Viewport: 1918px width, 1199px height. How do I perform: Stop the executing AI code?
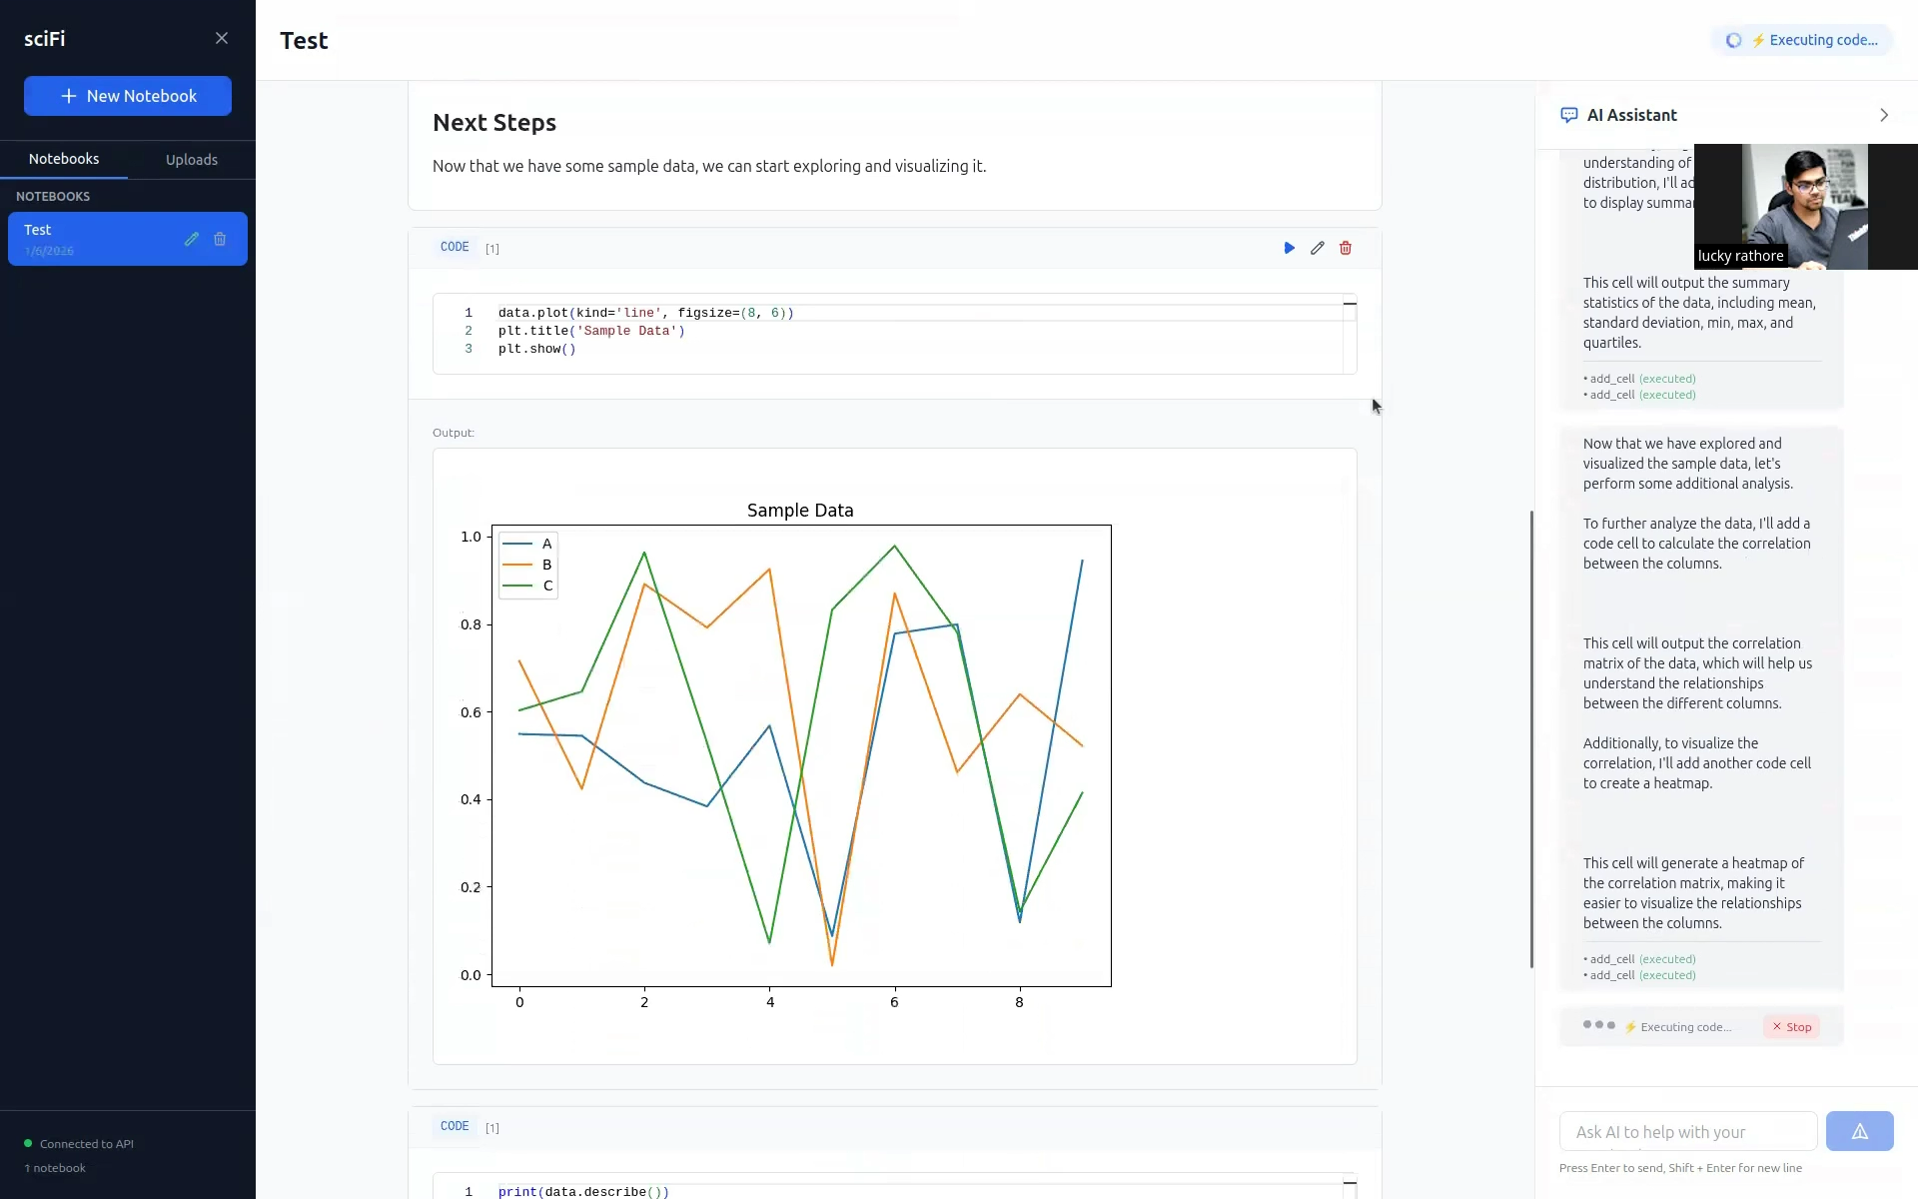click(x=1791, y=1026)
